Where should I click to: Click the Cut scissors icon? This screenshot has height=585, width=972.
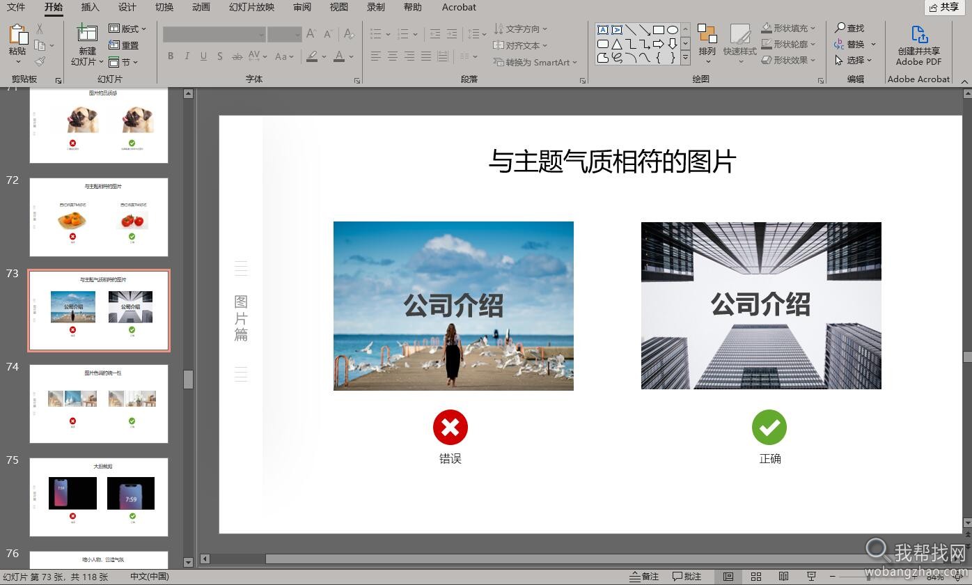tap(40, 29)
